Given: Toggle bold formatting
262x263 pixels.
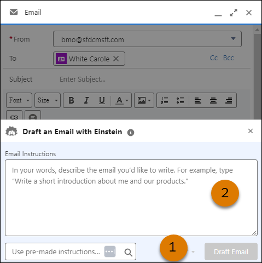Looking at the screenshot, I should 71,100.
